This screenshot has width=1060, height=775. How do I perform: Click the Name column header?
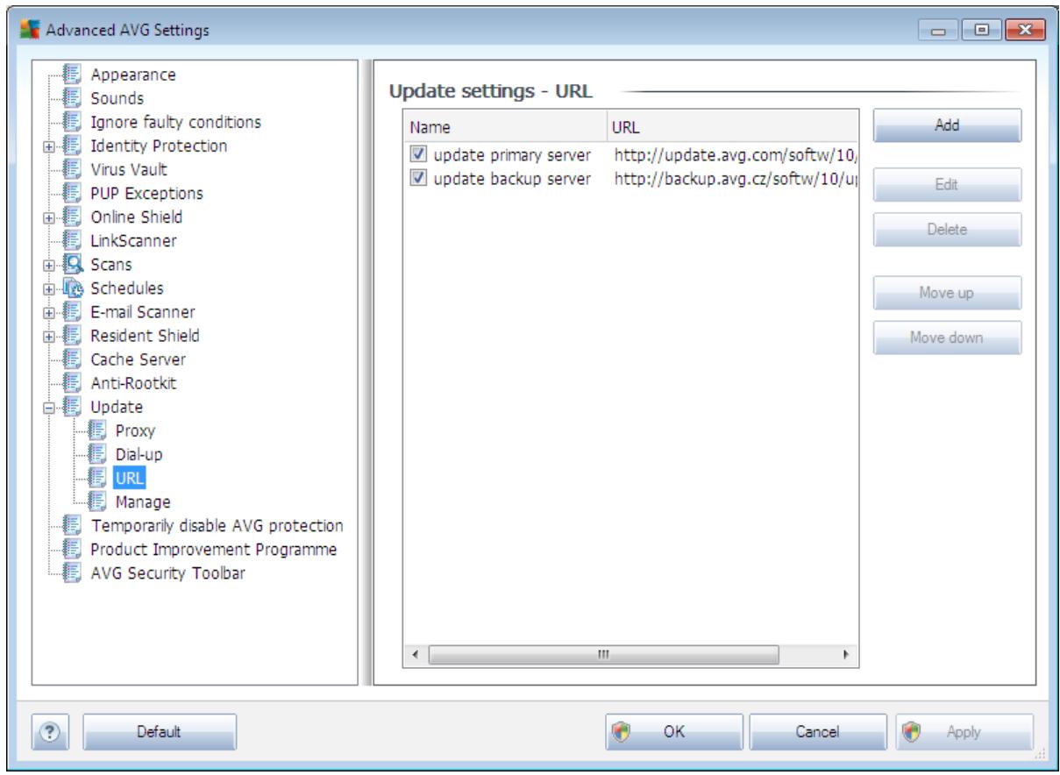[505, 126]
